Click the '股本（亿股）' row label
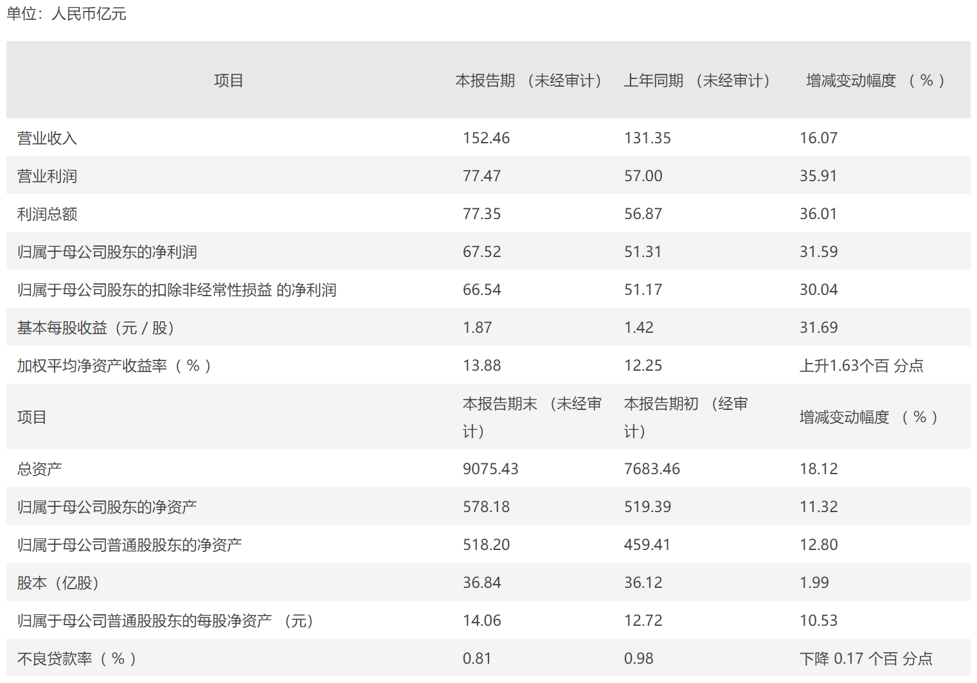The width and height of the screenshot is (977, 683). point(58,583)
